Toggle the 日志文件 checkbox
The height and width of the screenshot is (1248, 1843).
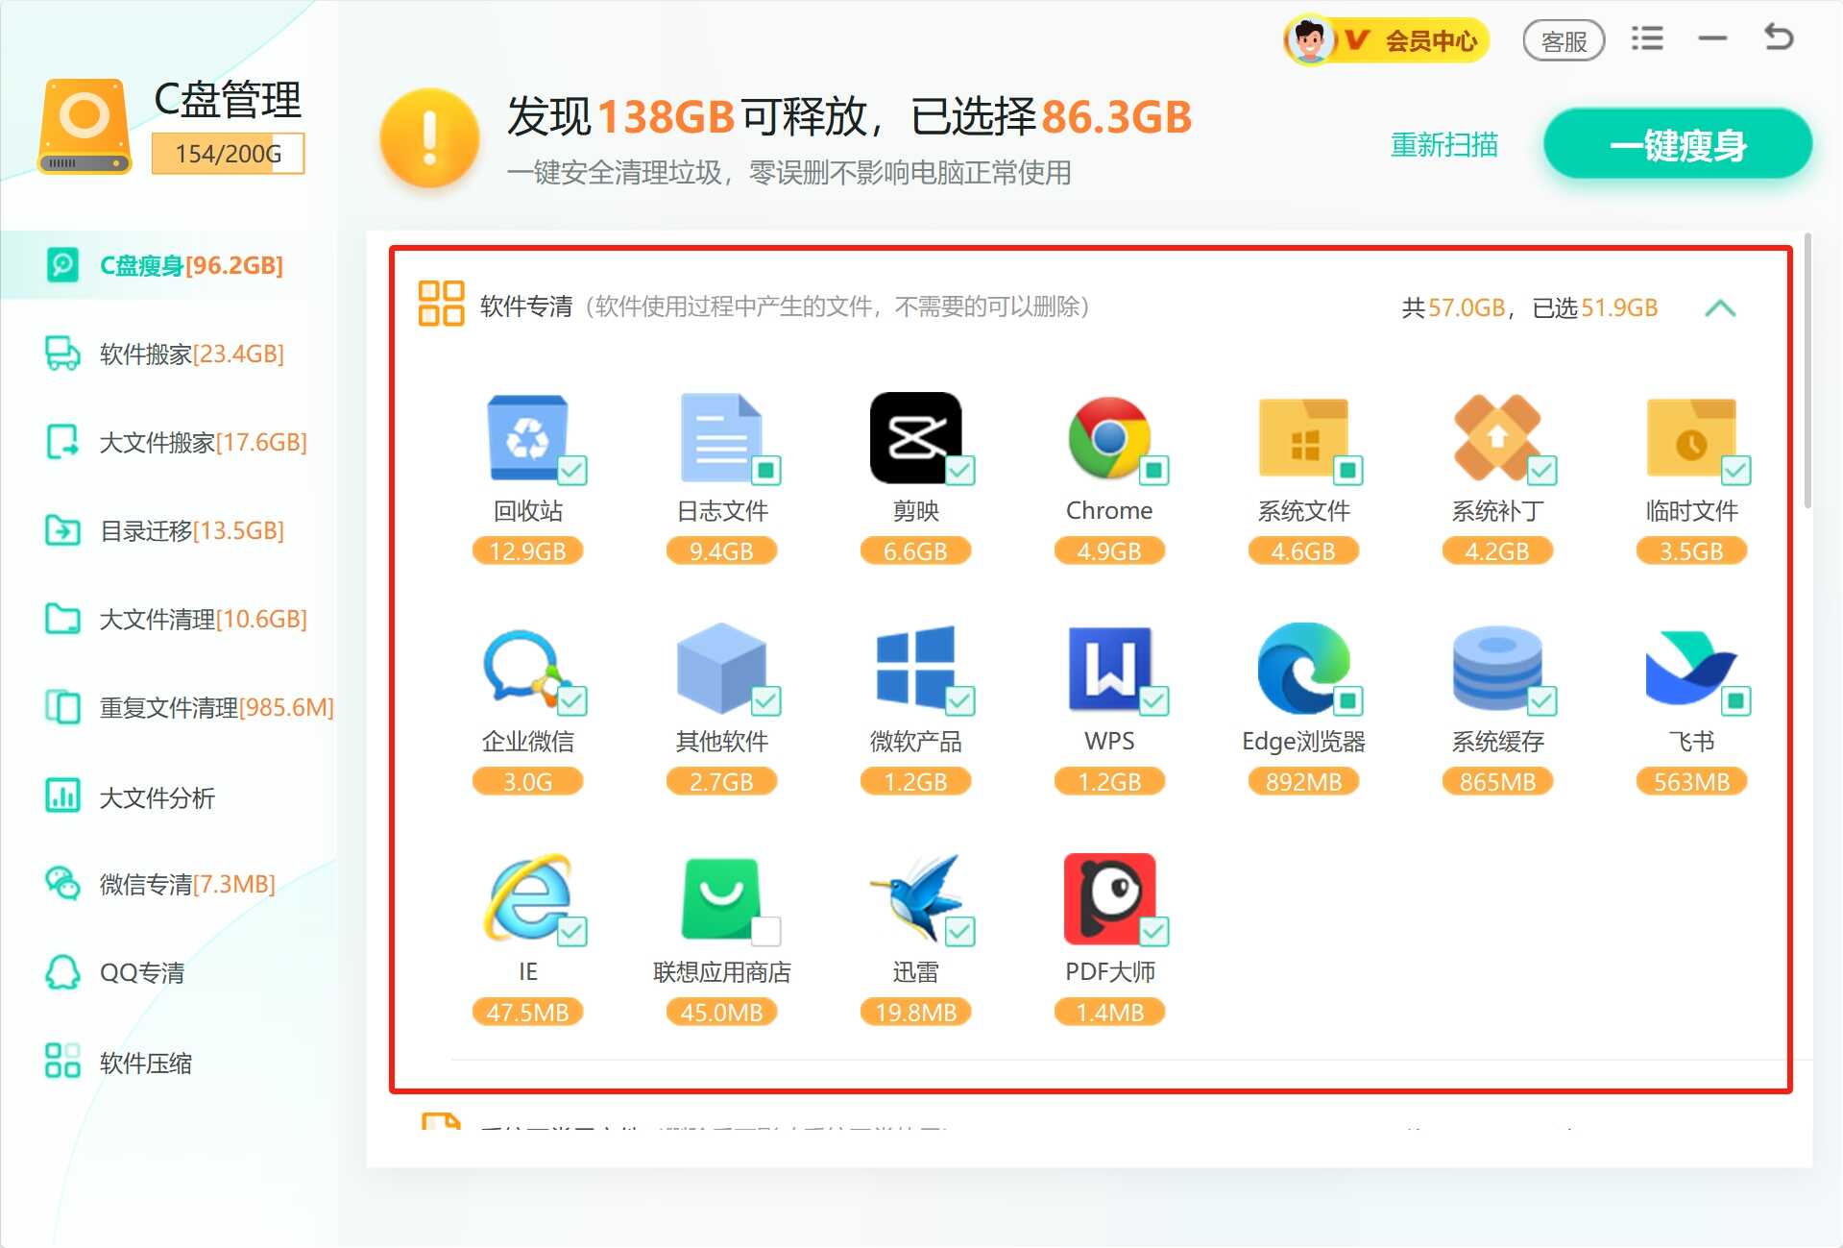(x=766, y=470)
